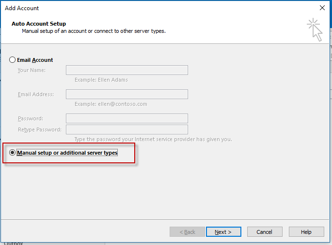Click the Auto Account Setup heading

(x=39, y=24)
